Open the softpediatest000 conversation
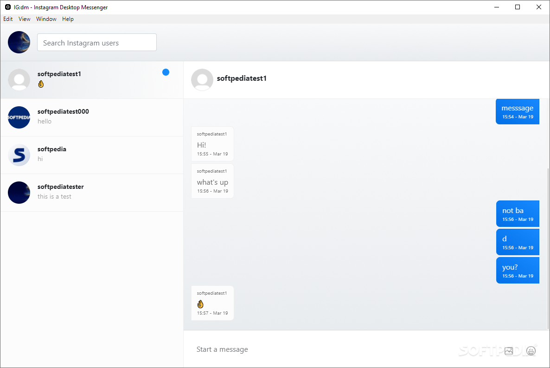 tap(92, 117)
